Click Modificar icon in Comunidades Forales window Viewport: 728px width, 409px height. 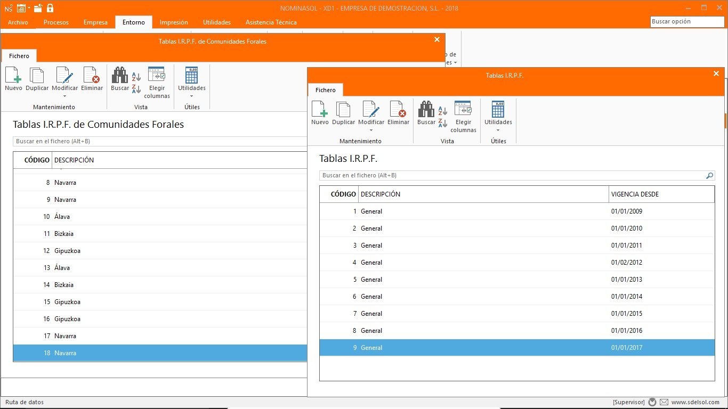point(64,75)
